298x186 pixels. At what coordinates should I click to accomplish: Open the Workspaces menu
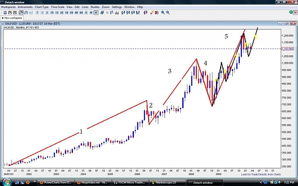(x=8, y=7)
